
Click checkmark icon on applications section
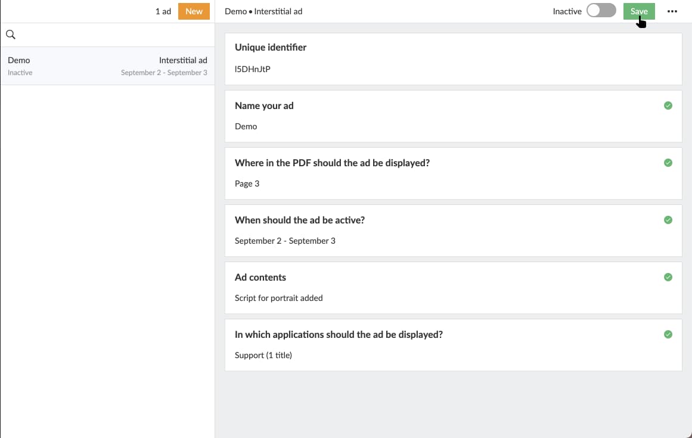pos(668,334)
